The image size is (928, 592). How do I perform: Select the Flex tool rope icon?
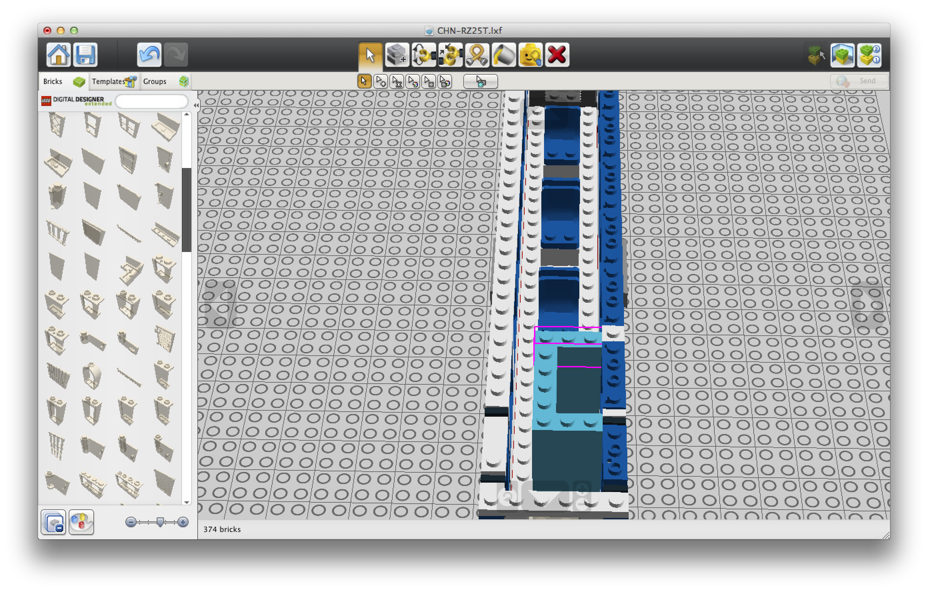(477, 55)
